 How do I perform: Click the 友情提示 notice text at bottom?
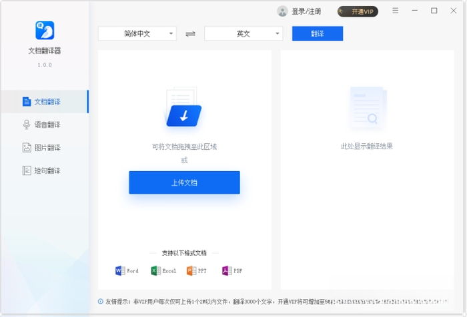[277, 302]
